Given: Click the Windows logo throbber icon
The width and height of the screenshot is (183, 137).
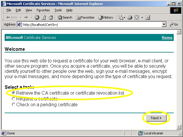Looking at the screenshot, I should [176, 10].
